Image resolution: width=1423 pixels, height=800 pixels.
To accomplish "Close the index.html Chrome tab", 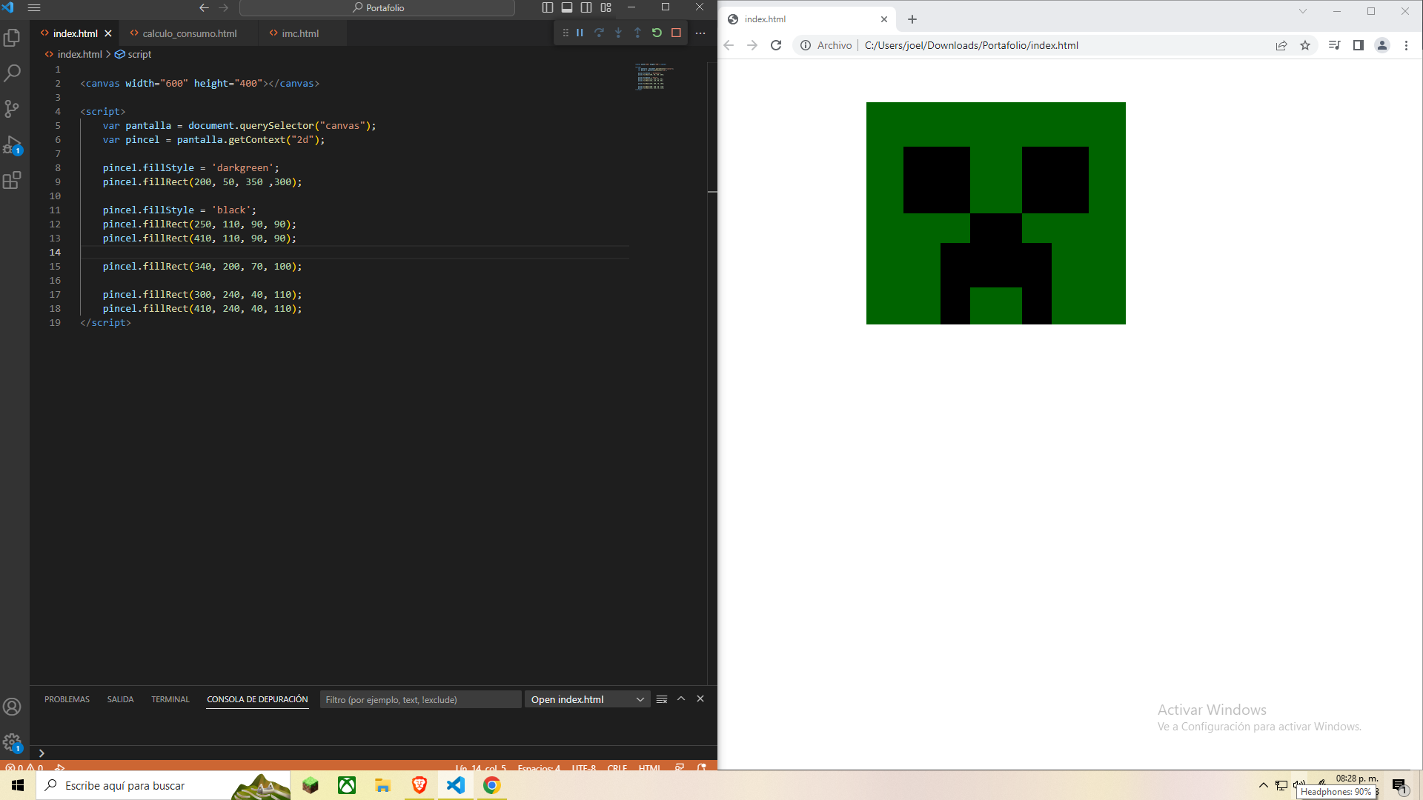I will pos(884,19).
